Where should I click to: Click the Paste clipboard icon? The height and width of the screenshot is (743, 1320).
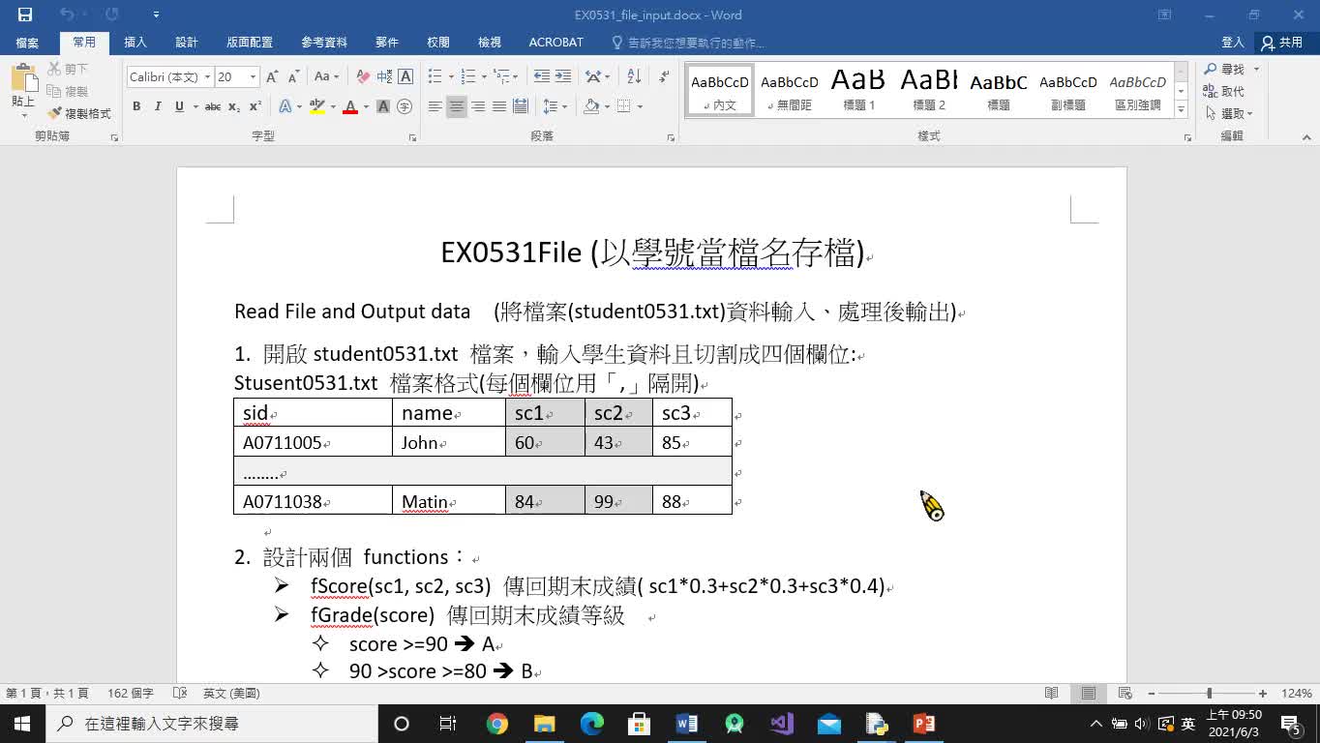point(23,77)
